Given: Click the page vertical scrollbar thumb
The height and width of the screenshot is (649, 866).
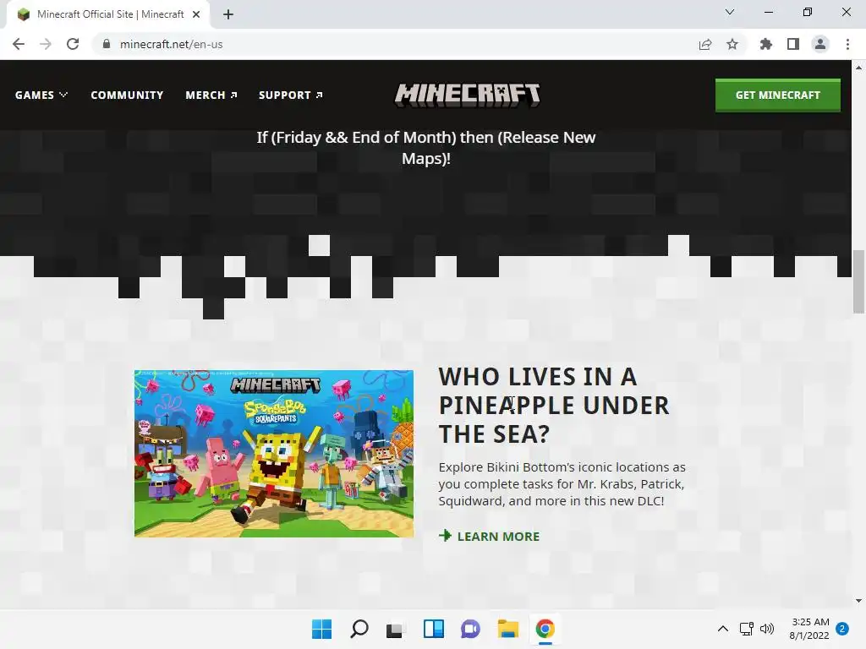Looking at the screenshot, I should tap(858, 281).
